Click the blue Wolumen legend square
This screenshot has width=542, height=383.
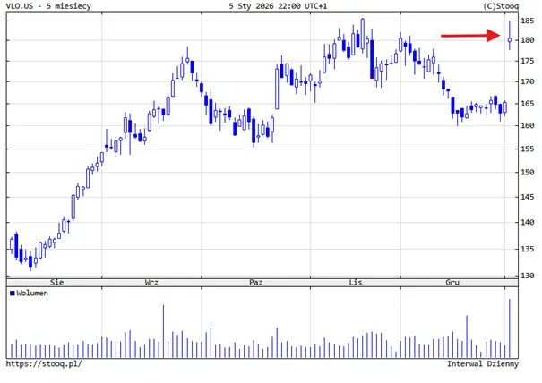pos(13,294)
